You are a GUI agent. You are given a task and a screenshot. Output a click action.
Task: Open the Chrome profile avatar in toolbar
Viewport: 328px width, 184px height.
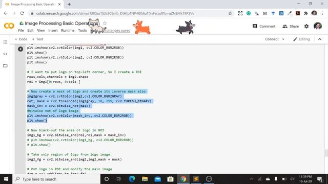point(314,13)
